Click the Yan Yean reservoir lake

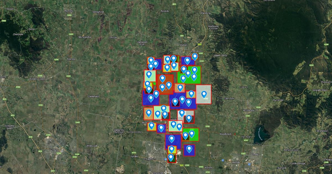(x=260, y=135)
